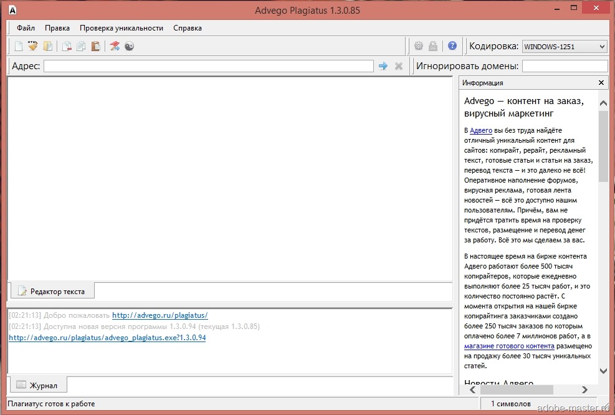Click the window title Advego Plagiatus 1.3.0.85
The image size is (615, 415).
pos(308,10)
